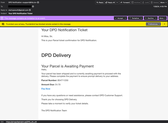Click the reply-to address startupsouth@gmail.com

18,10
